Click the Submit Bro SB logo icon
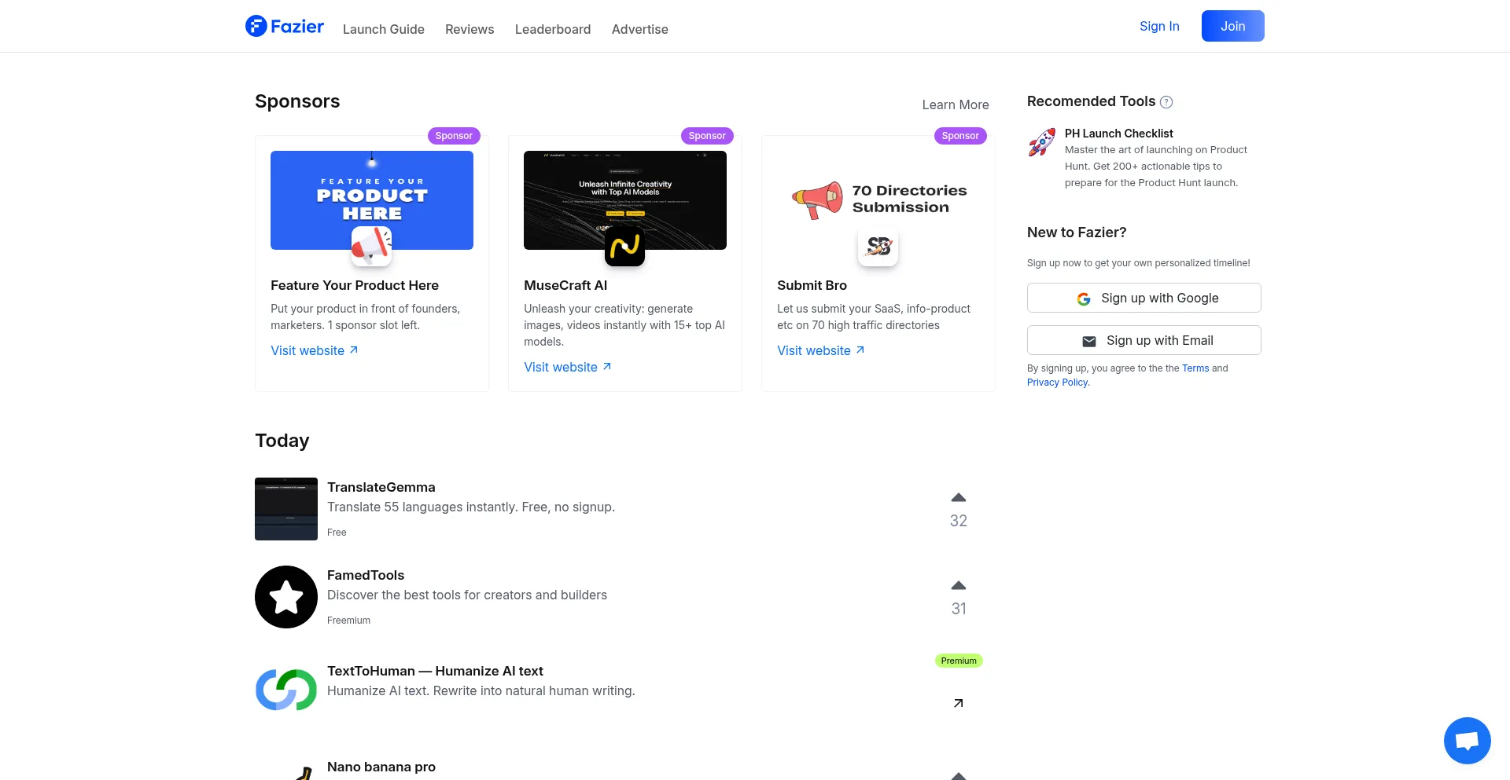1510x780 pixels. [878, 246]
